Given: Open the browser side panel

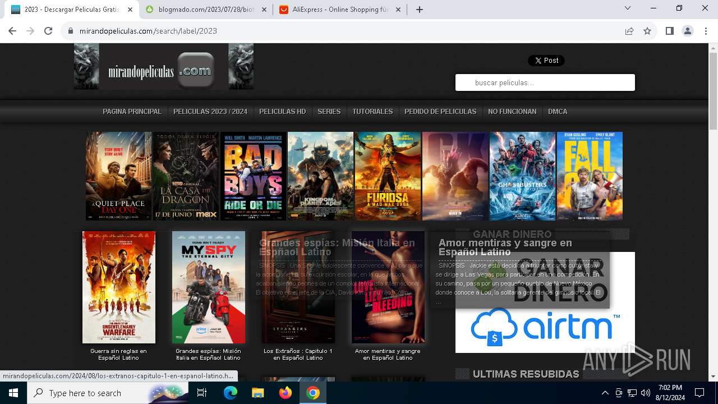Looking at the screenshot, I should coord(669,31).
